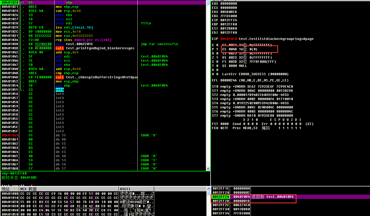Click the disassembly pane scrollbar thumb
This screenshot has height=216, width=370.
208,3
